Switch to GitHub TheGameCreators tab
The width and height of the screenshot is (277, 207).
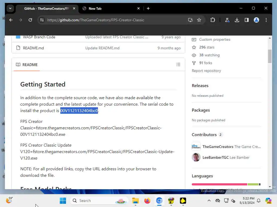(x=46, y=8)
